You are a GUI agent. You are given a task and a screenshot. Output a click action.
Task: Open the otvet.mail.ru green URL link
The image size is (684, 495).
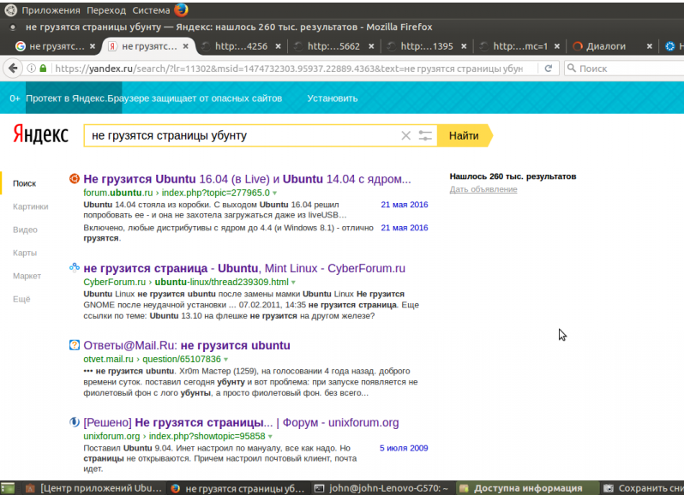153,359
